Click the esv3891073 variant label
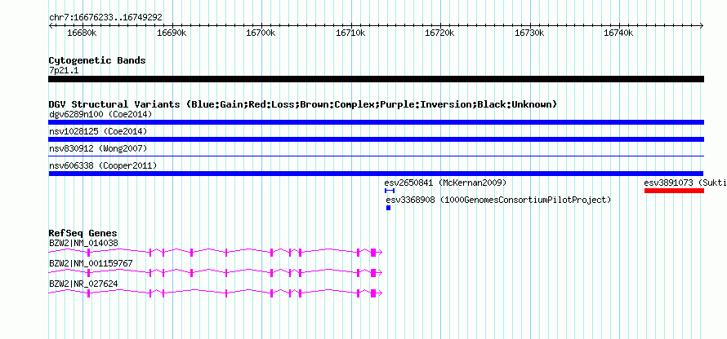The height and width of the screenshot is (339, 727). coord(685,183)
